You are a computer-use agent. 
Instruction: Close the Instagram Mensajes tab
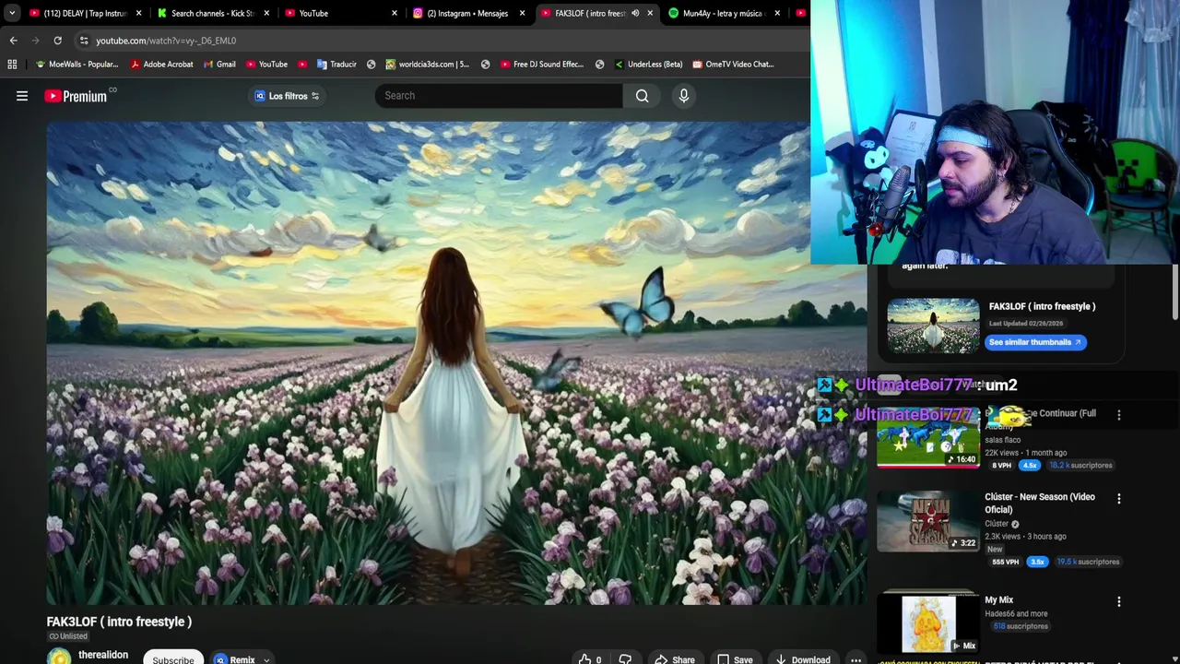point(522,13)
